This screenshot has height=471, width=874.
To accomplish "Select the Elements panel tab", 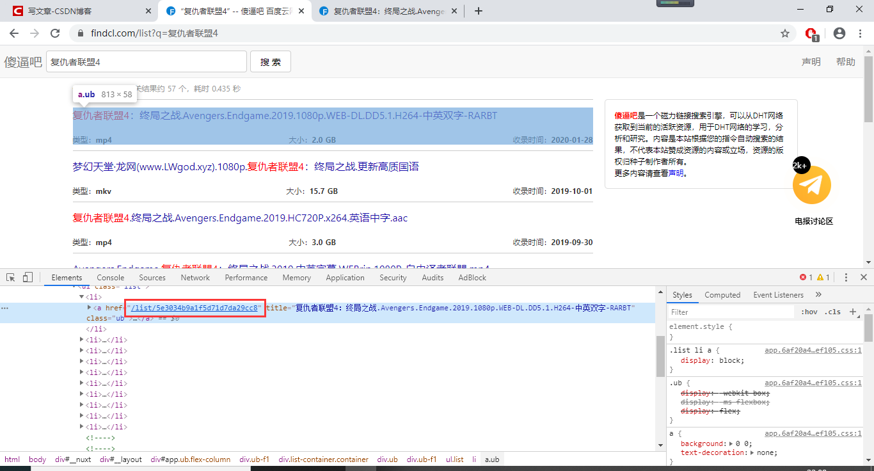I will pyautogui.click(x=67, y=278).
